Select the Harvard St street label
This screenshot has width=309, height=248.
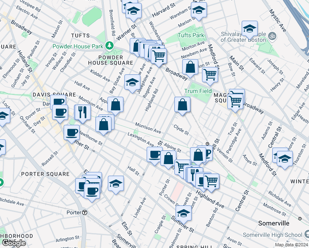164,10
